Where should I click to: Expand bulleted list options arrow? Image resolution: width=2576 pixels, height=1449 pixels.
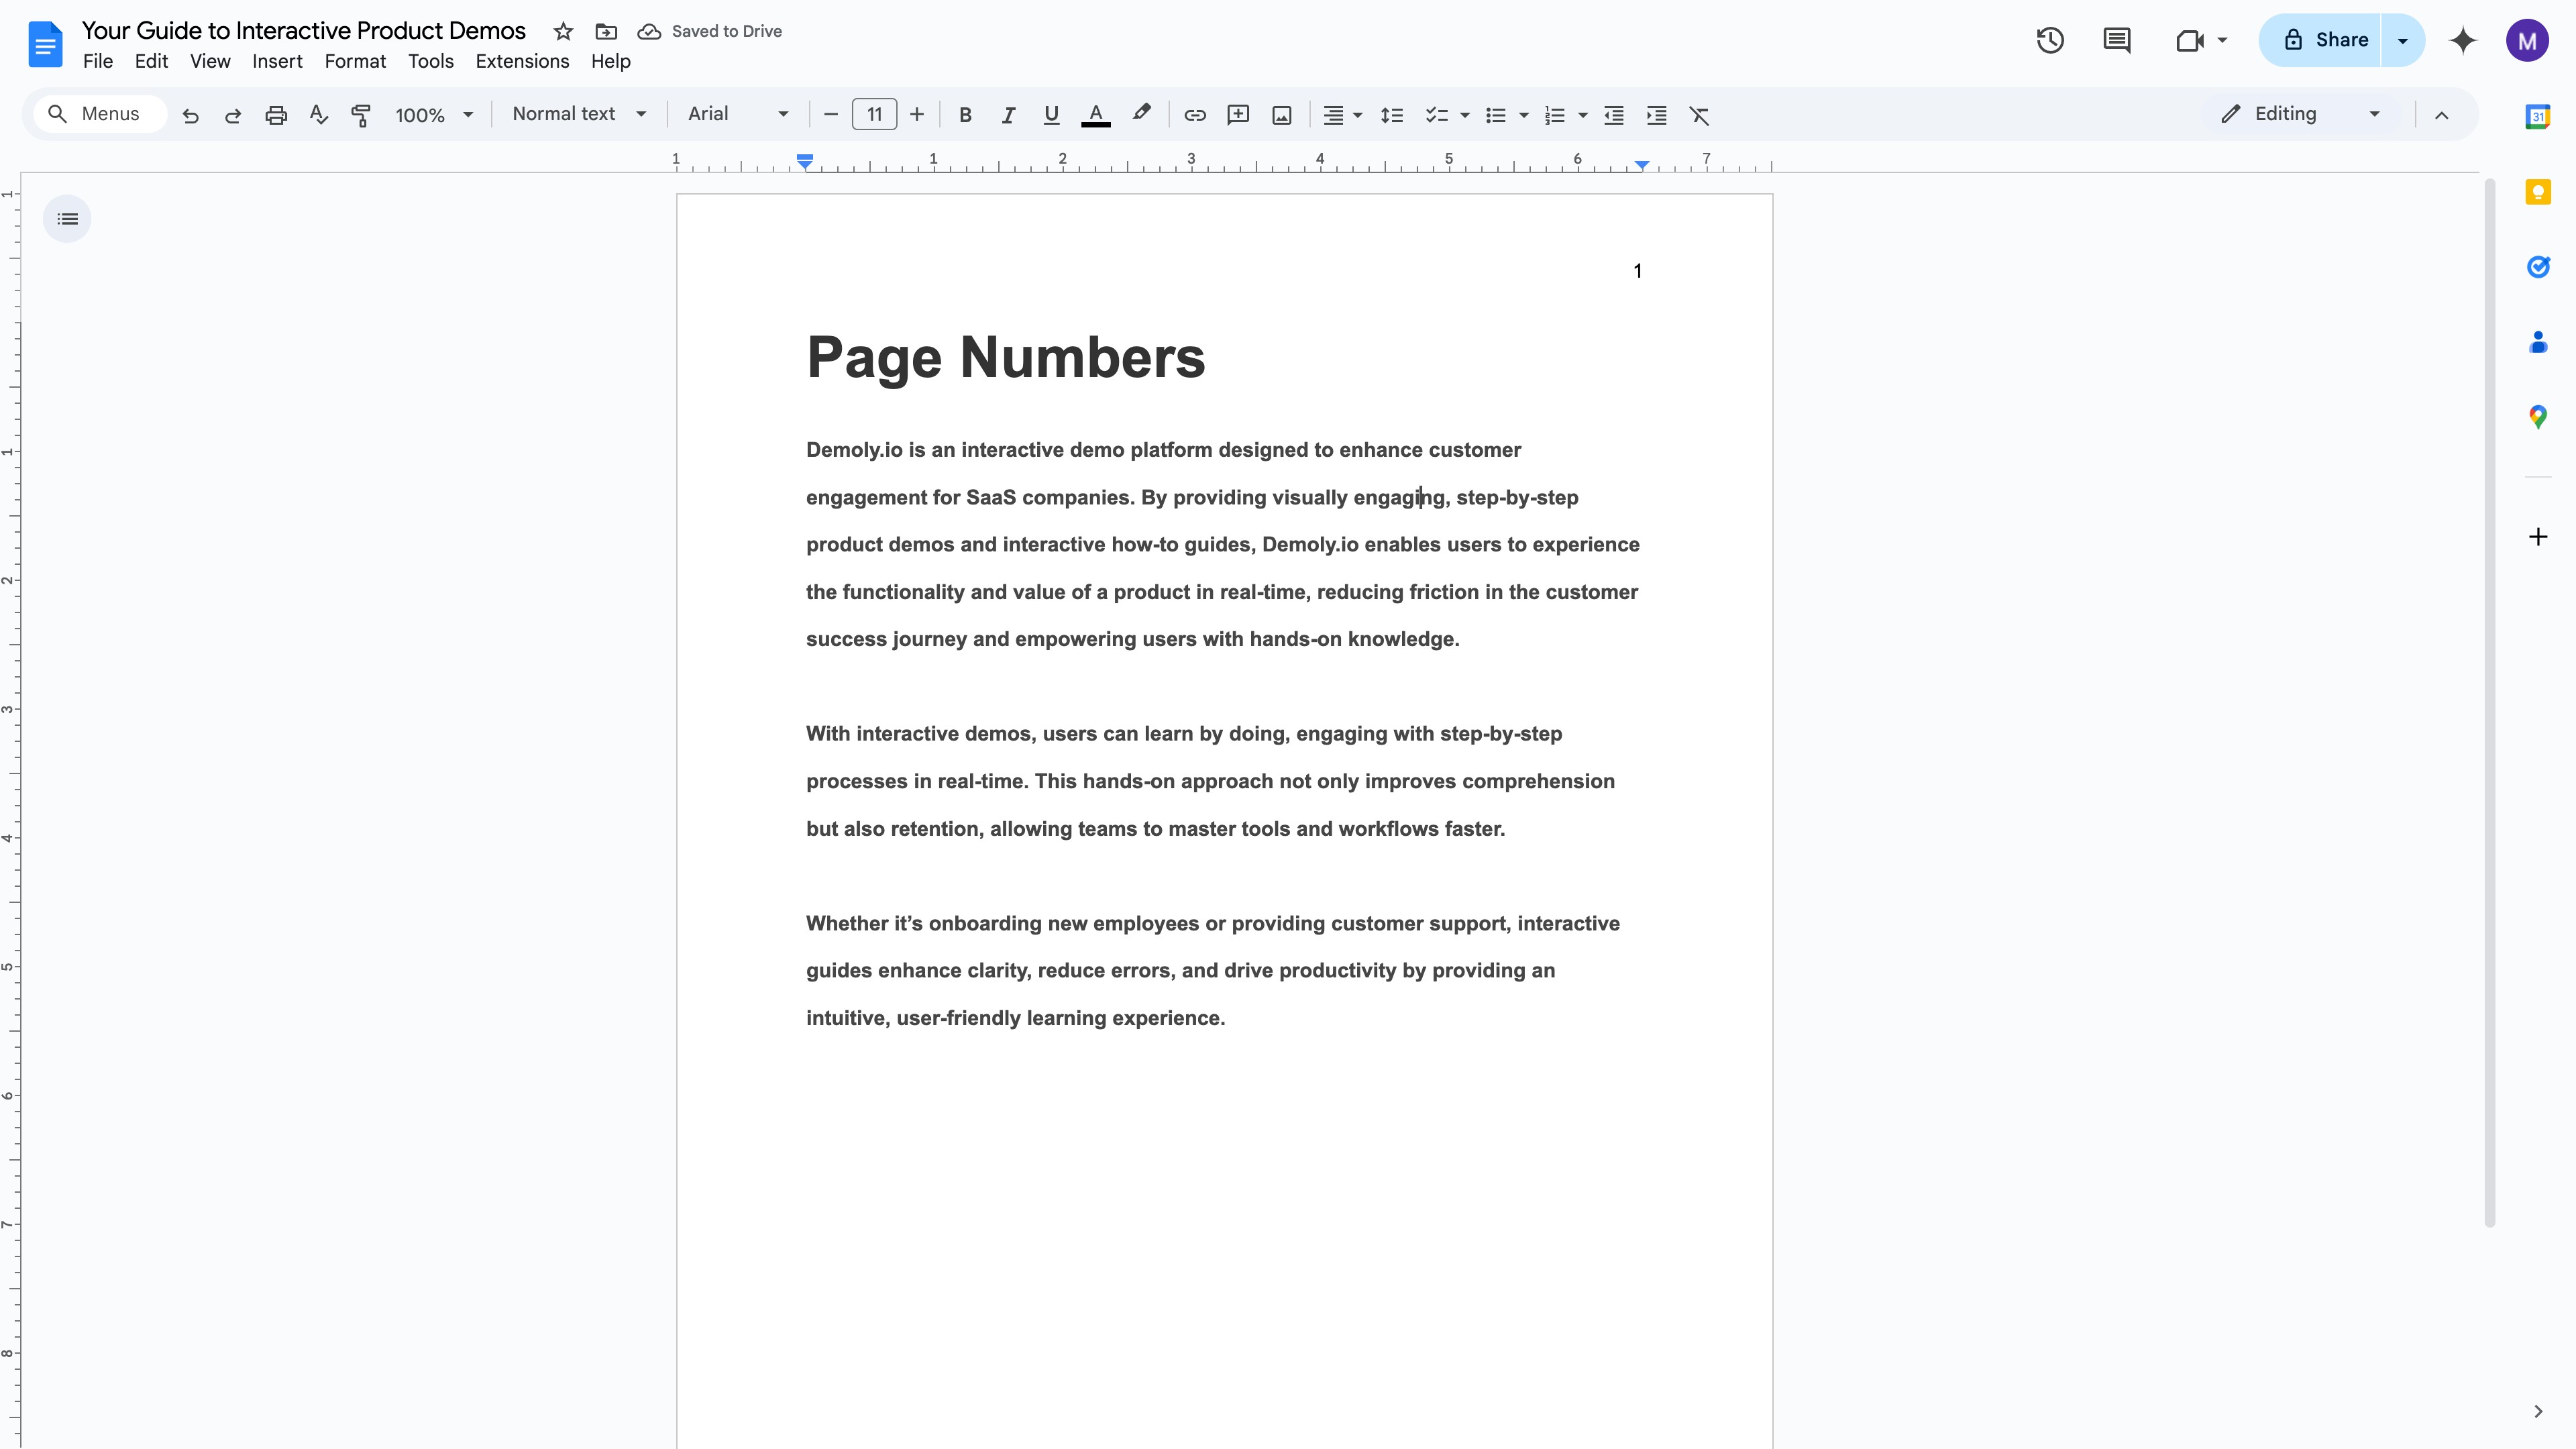[x=1523, y=115]
